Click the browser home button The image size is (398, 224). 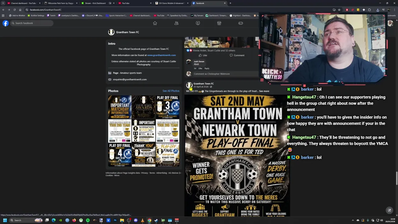tap(20, 10)
